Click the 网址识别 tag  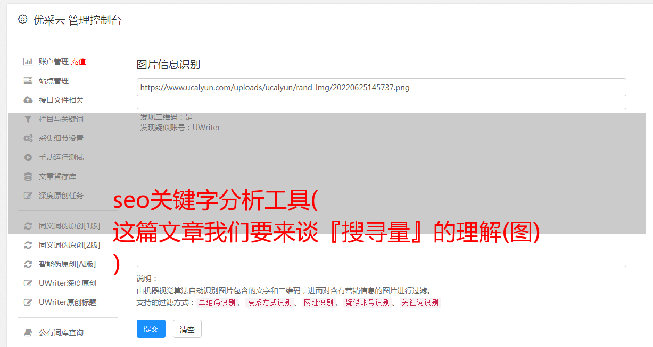coord(318,302)
